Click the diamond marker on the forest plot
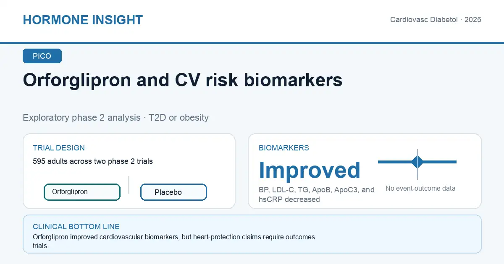The image size is (504, 264). coord(417,162)
